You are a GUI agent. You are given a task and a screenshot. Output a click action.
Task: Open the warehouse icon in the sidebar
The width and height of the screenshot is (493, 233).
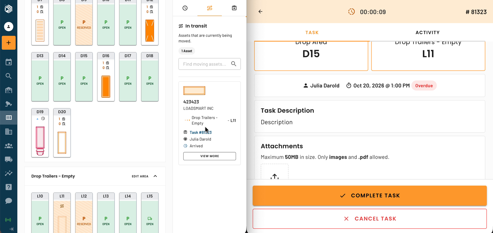coord(9,90)
